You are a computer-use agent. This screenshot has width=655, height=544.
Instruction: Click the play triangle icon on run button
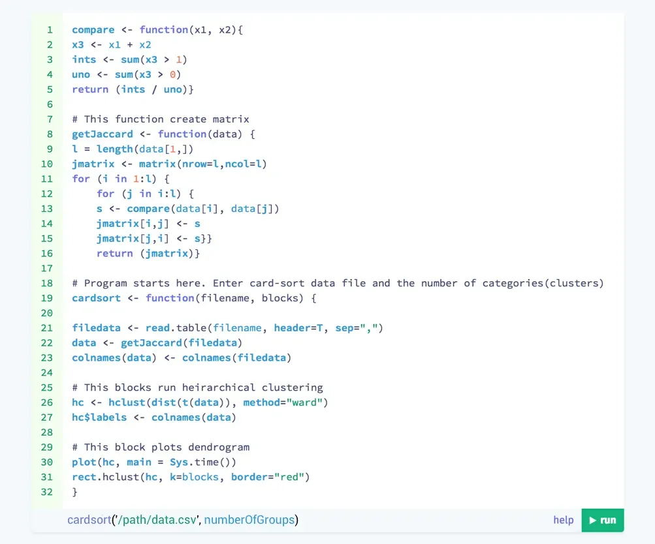point(591,520)
